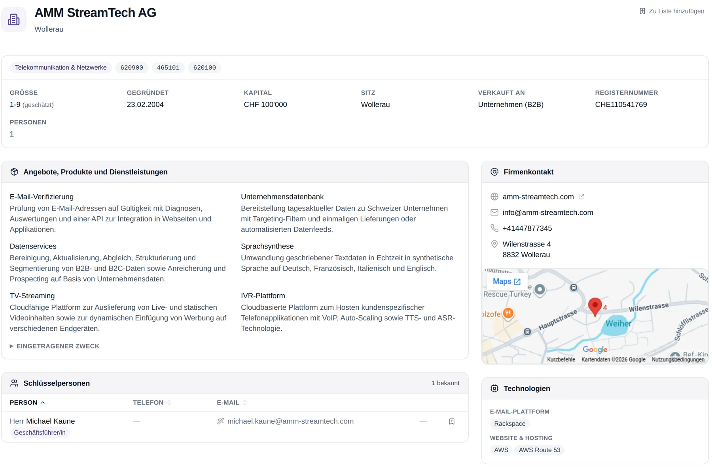This screenshot has width=712, height=470.
Task: Click the envelope icon next to info@amm-streamtech.com
Action: coord(494,212)
